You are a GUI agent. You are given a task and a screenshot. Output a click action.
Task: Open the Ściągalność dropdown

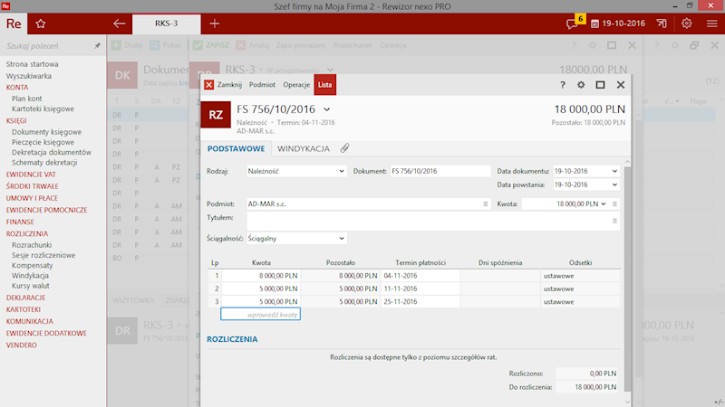[342, 239]
